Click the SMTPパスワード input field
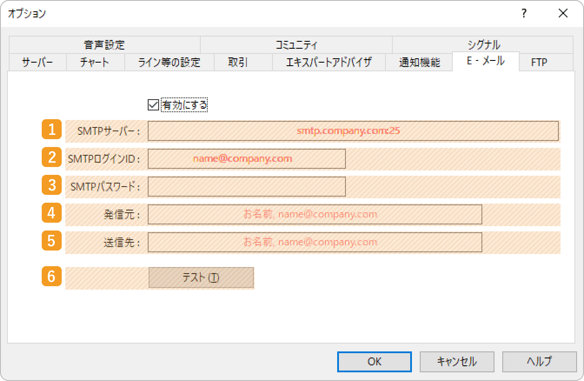The width and height of the screenshot is (584, 381). click(x=247, y=187)
